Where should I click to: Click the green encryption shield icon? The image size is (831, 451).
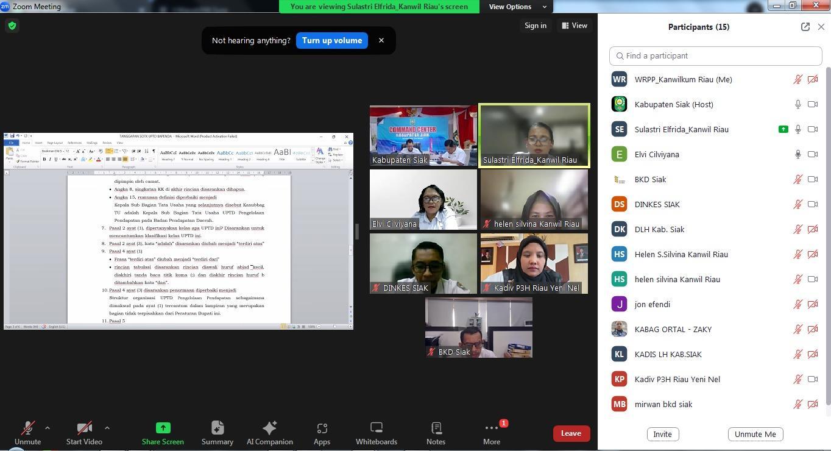pyautogui.click(x=12, y=26)
